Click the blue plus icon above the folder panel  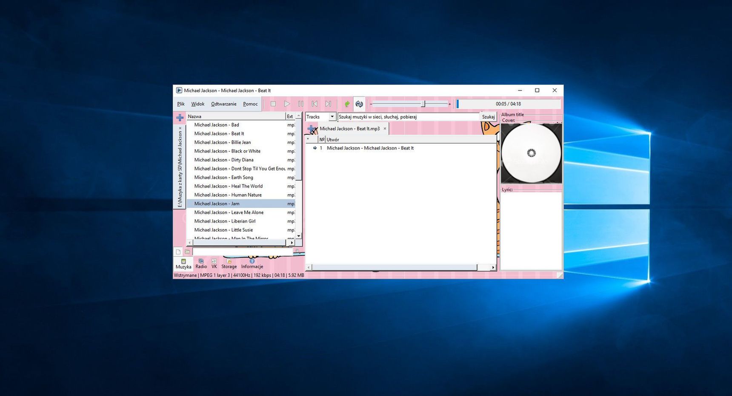pos(180,117)
